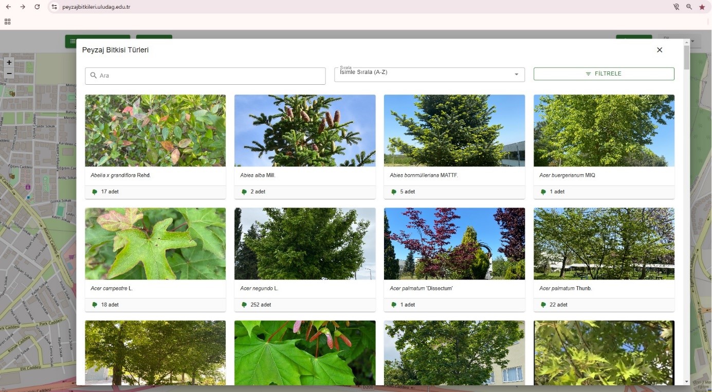Click the tree icon next to 22 adet
Screen dimensions: 712x392
(x=543, y=305)
